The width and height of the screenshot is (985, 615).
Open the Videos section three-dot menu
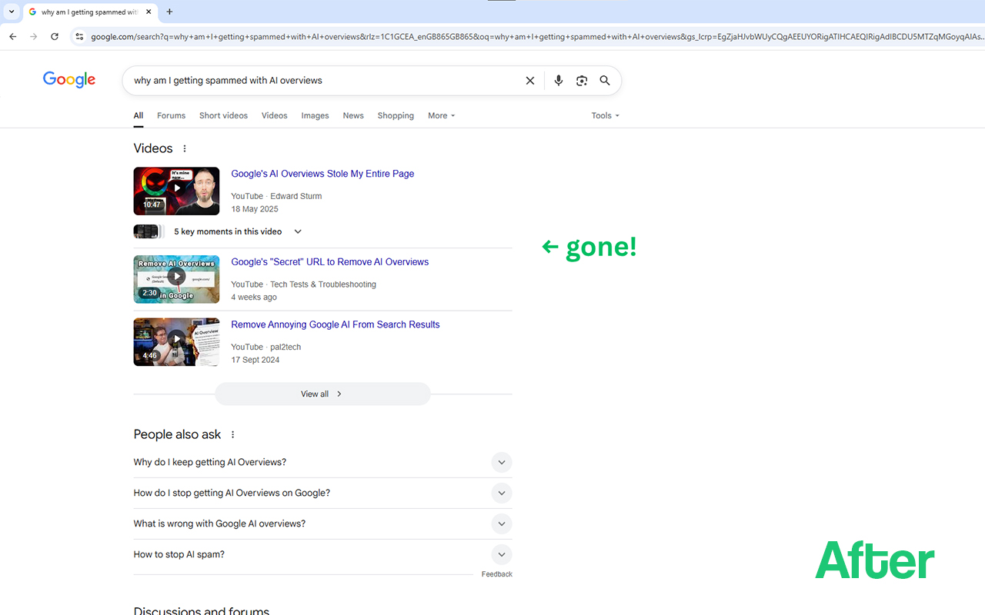185,148
